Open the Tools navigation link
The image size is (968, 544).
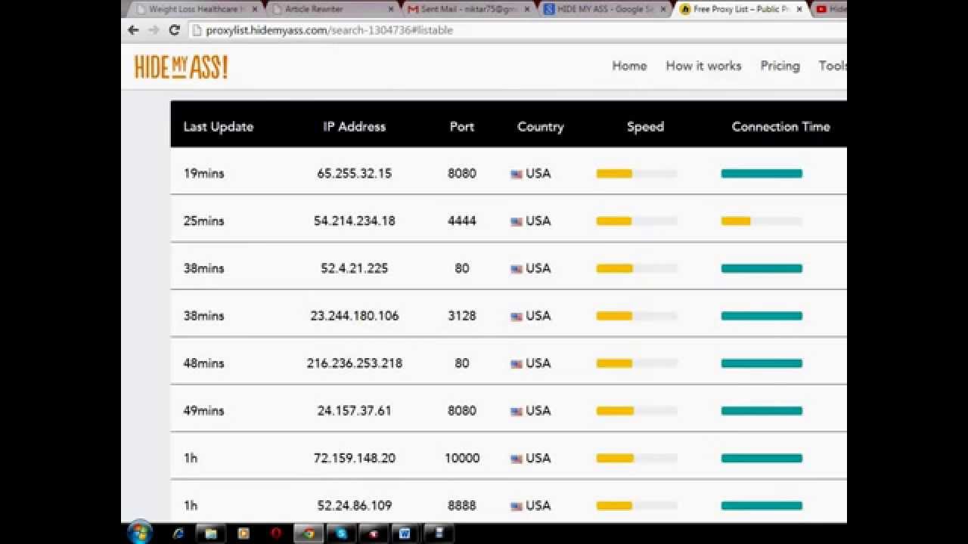[x=833, y=66]
